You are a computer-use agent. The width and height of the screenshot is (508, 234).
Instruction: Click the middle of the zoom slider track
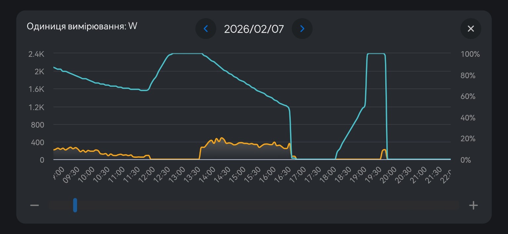[x=254, y=205]
